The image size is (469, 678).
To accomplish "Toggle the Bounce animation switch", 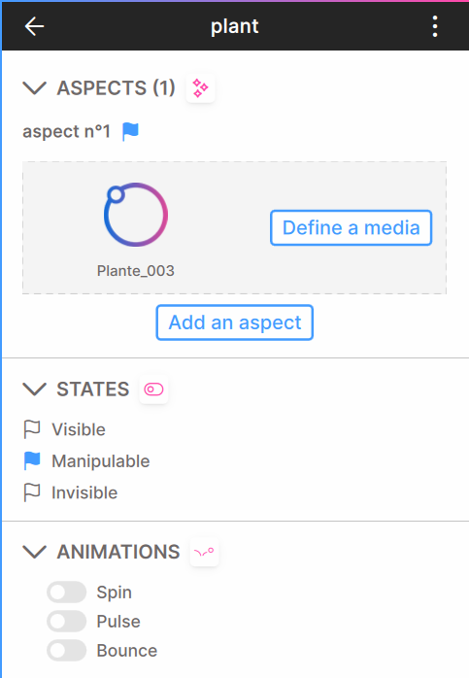I will click(x=67, y=651).
